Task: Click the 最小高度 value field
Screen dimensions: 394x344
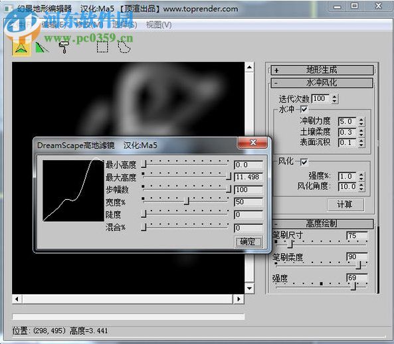Action: 248,165
